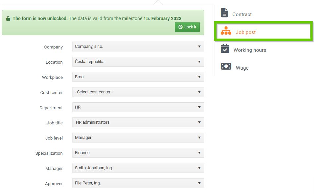314x194 pixels.
Task: Open the Workplace dropdown showing Brno
Action: [x=138, y=77]
